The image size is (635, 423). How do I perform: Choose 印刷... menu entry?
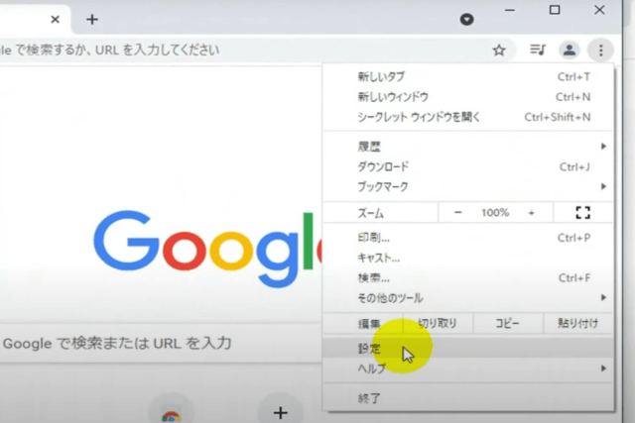468,238
